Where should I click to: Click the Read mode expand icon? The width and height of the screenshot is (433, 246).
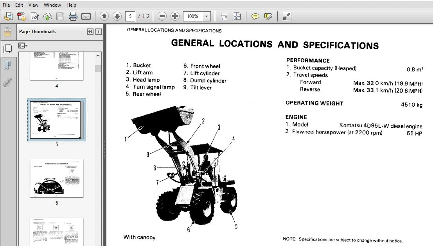286,16
